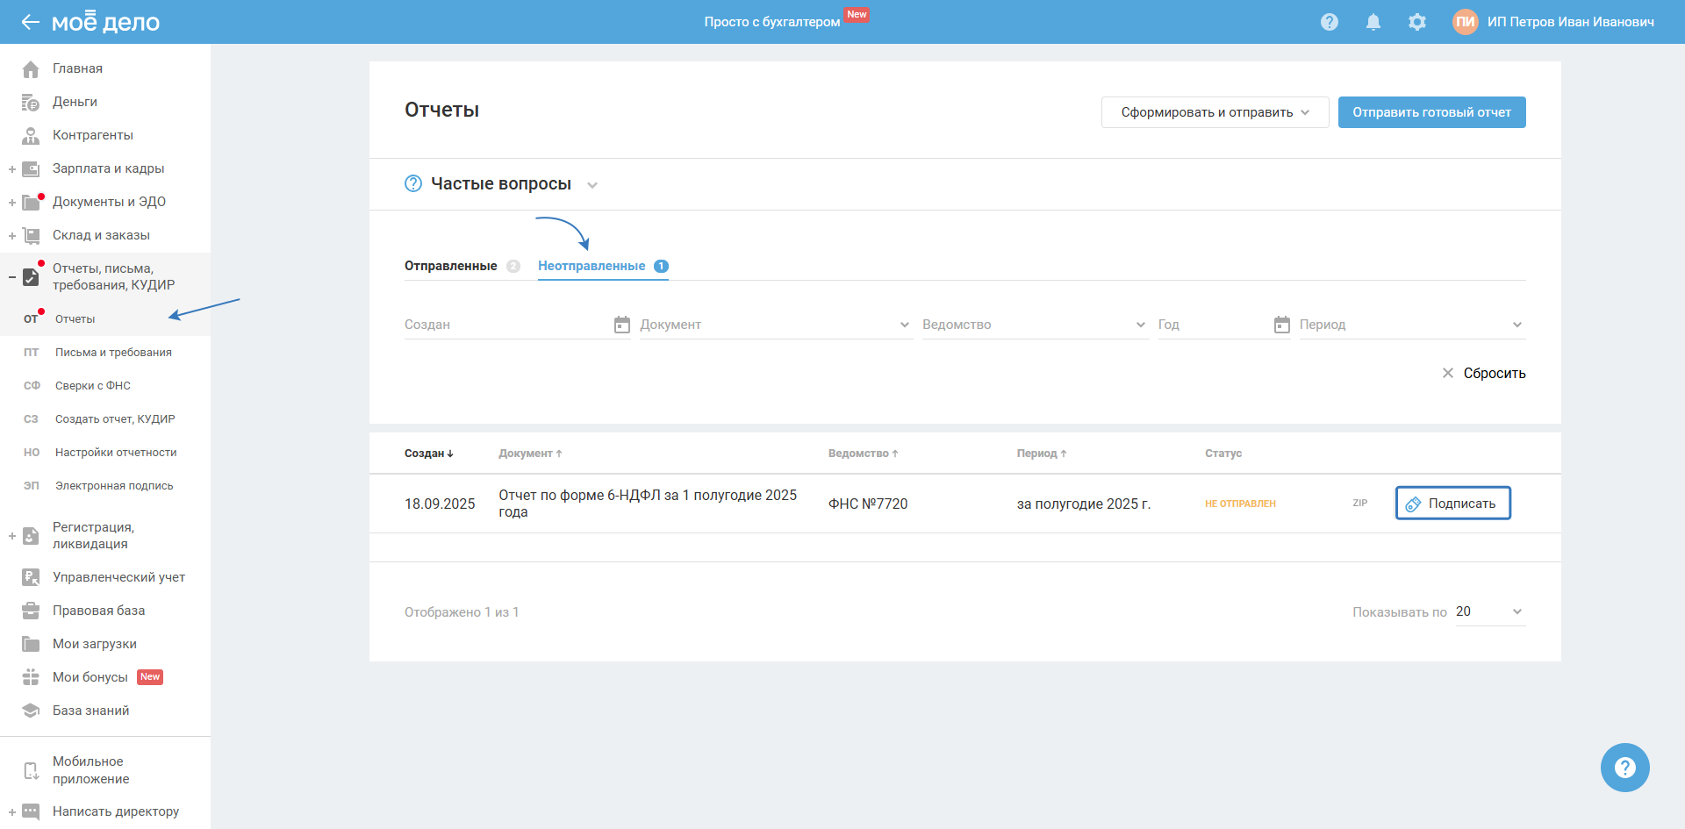Sort the table by Создан column

pos(428,454)
